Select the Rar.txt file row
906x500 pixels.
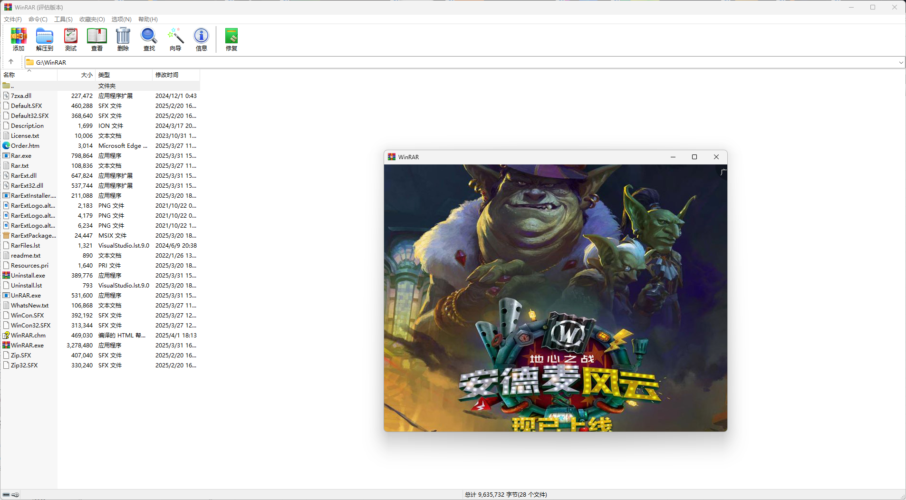pyautogui.click(x=100, y=165)
